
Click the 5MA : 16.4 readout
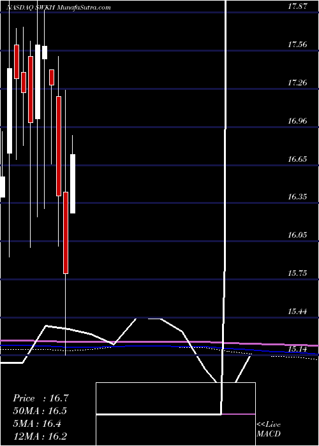pos(37,424)
